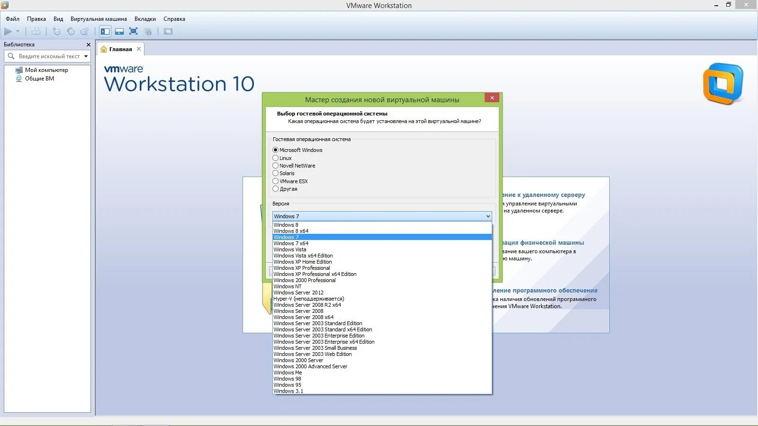
Task: Pick Windows Vista in the version list
Action: (x=382, y=249)
